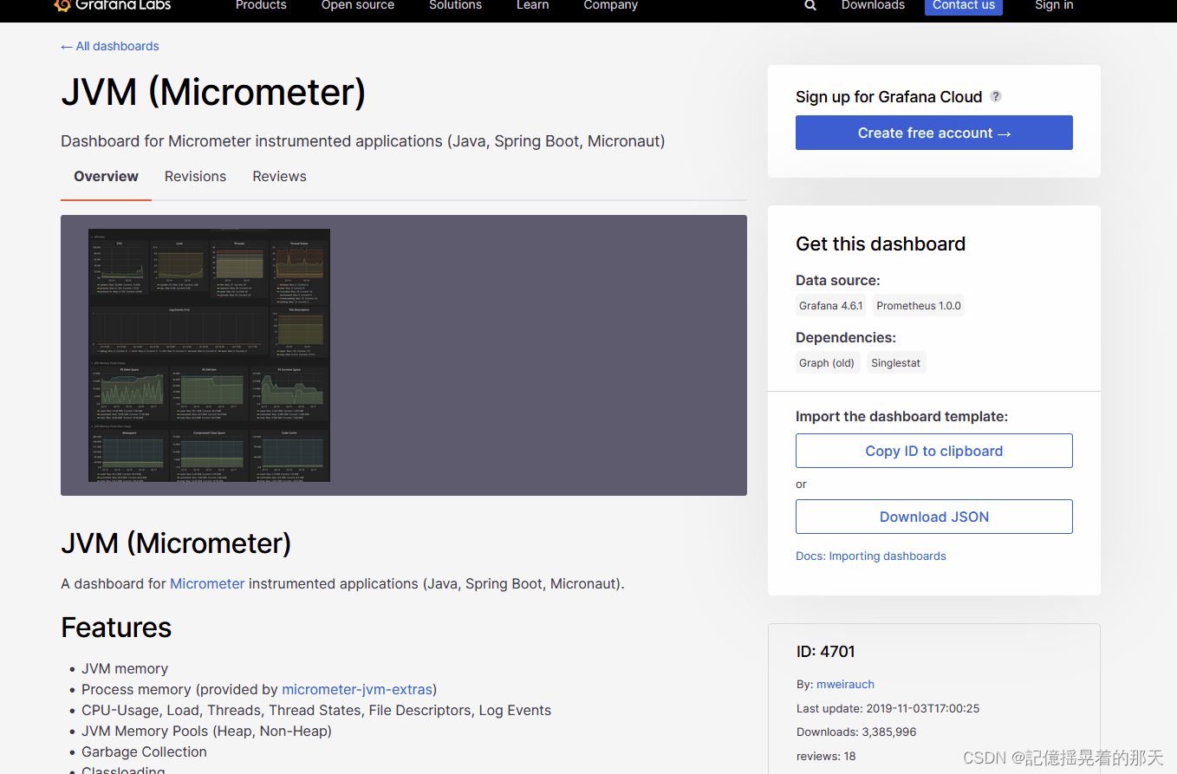Open the Learn menu
1177x774 pixels.
pyautogui.click(x=532, y=5)
